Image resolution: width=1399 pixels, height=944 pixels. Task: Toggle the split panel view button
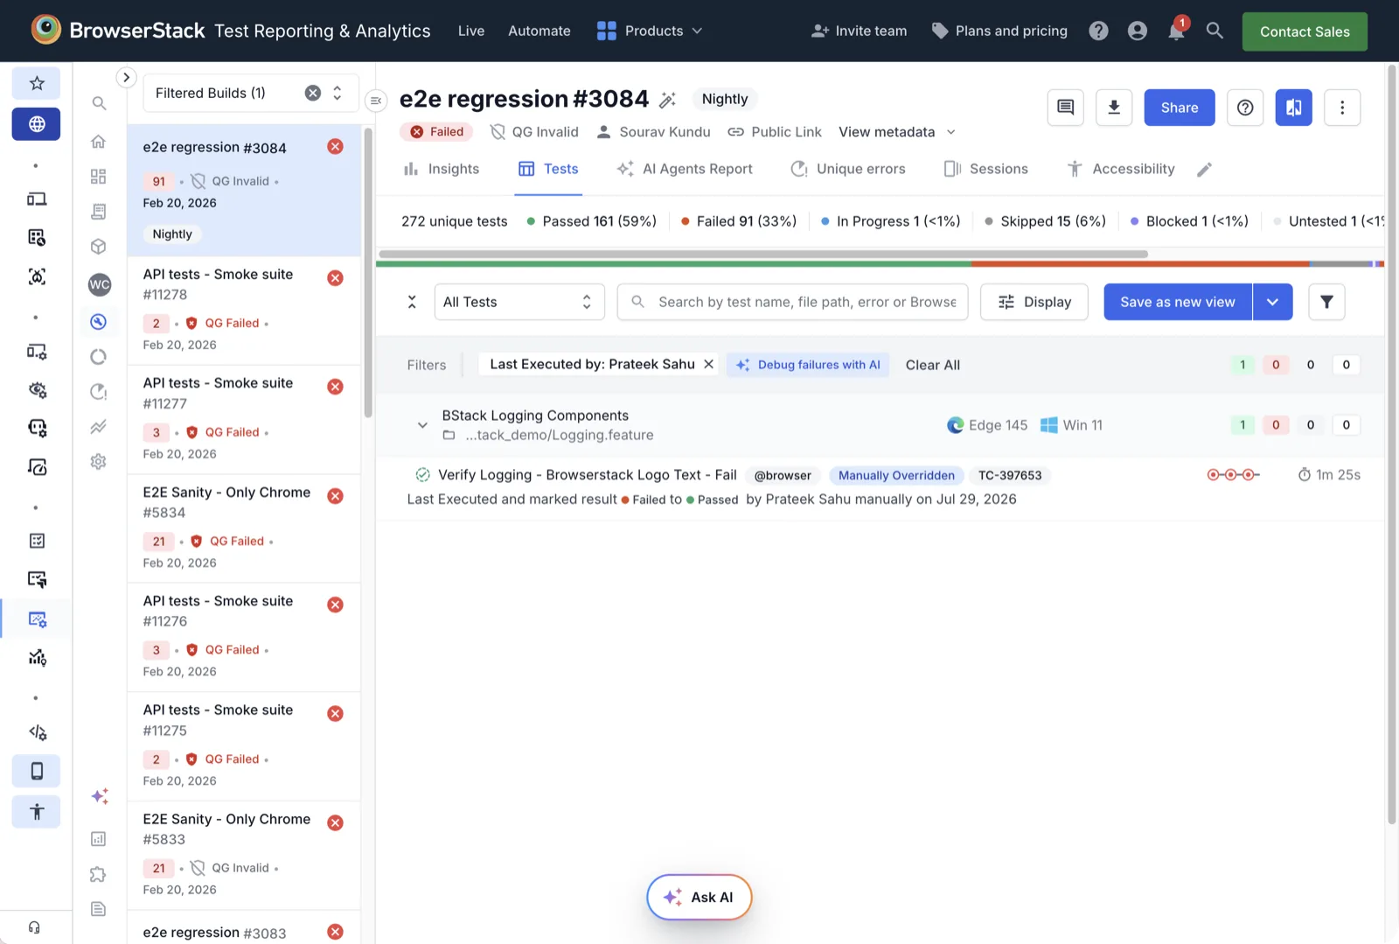click(1294, 108)
